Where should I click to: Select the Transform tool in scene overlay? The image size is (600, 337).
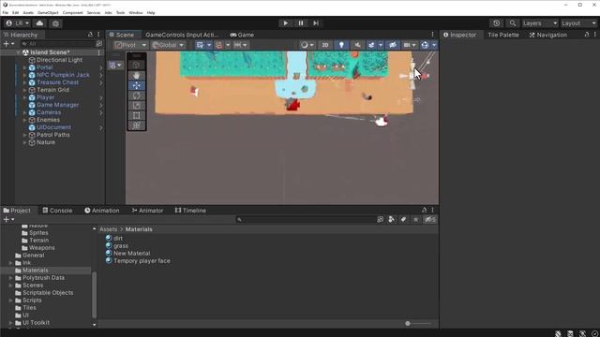[x=136, y=125]
